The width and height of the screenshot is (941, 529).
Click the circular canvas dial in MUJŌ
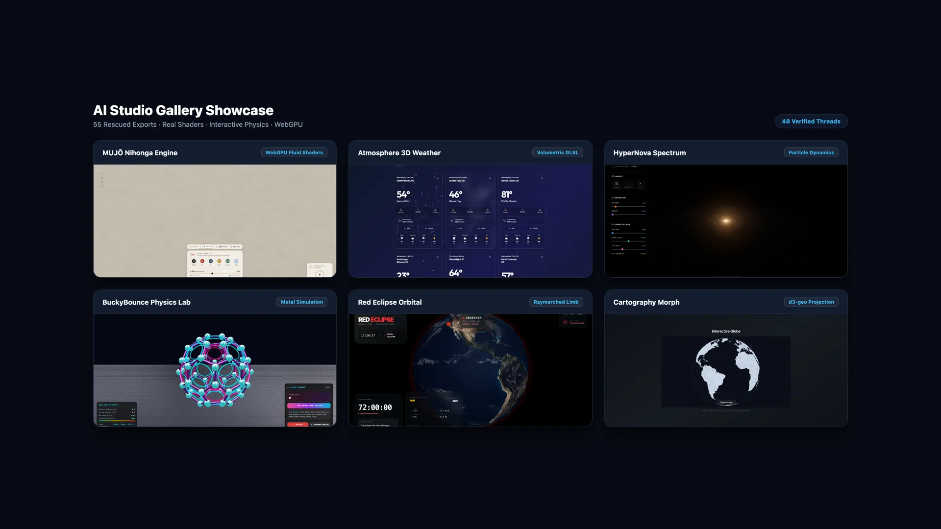[x=320, y=274]
